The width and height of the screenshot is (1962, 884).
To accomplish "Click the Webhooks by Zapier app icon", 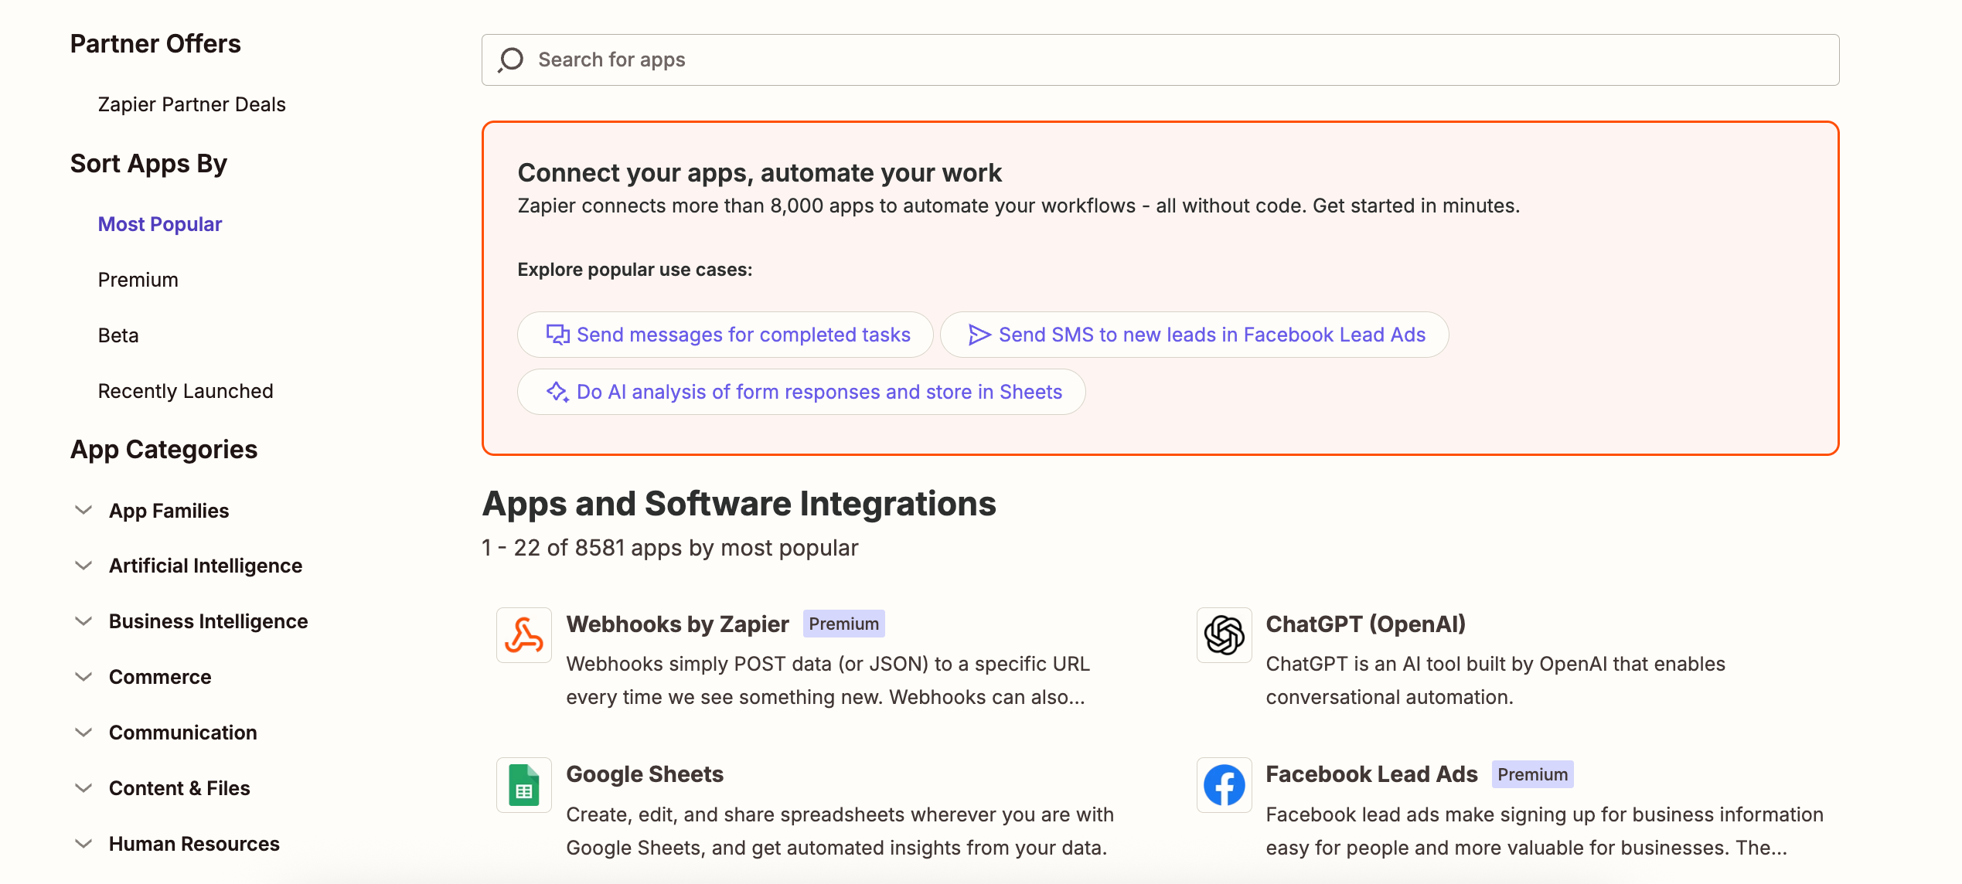I will point(524,635).
